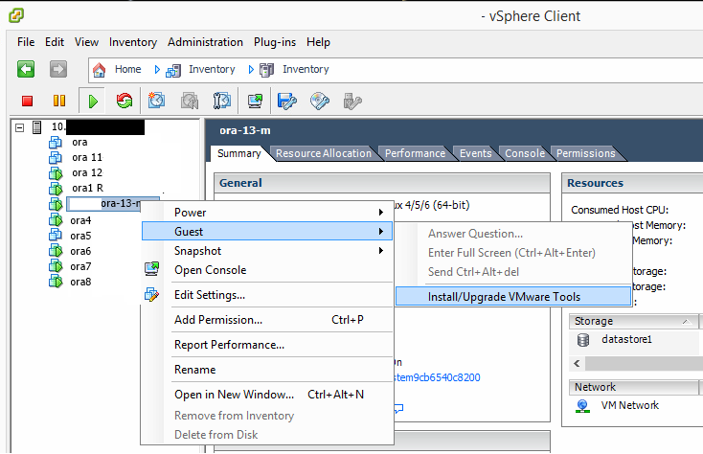Open the Inventory menu
Image resolution: width=703 pixels, height=454 pixels.
(133, 42)
